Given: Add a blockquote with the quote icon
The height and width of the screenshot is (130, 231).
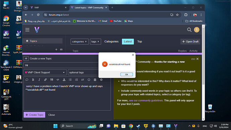Looking at the screenshot, I should pos(52,80).
